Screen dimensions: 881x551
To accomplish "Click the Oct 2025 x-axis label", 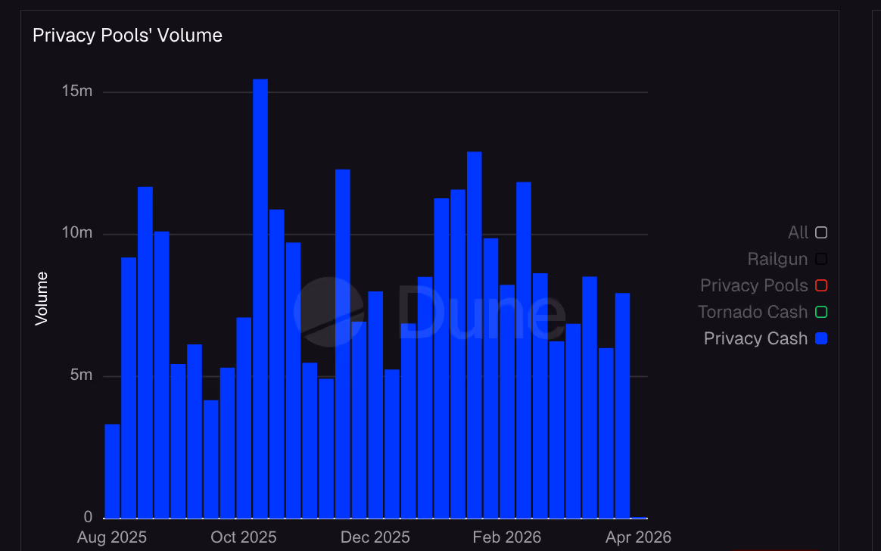I will [244, 537].
